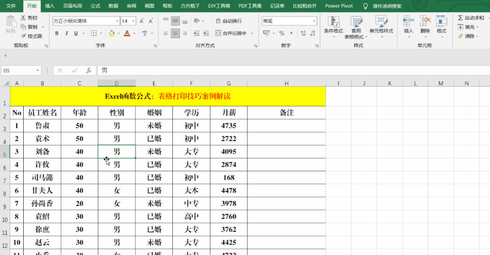
Task: Click the search box 操作说明搜索
Action: tap(387, 6)
